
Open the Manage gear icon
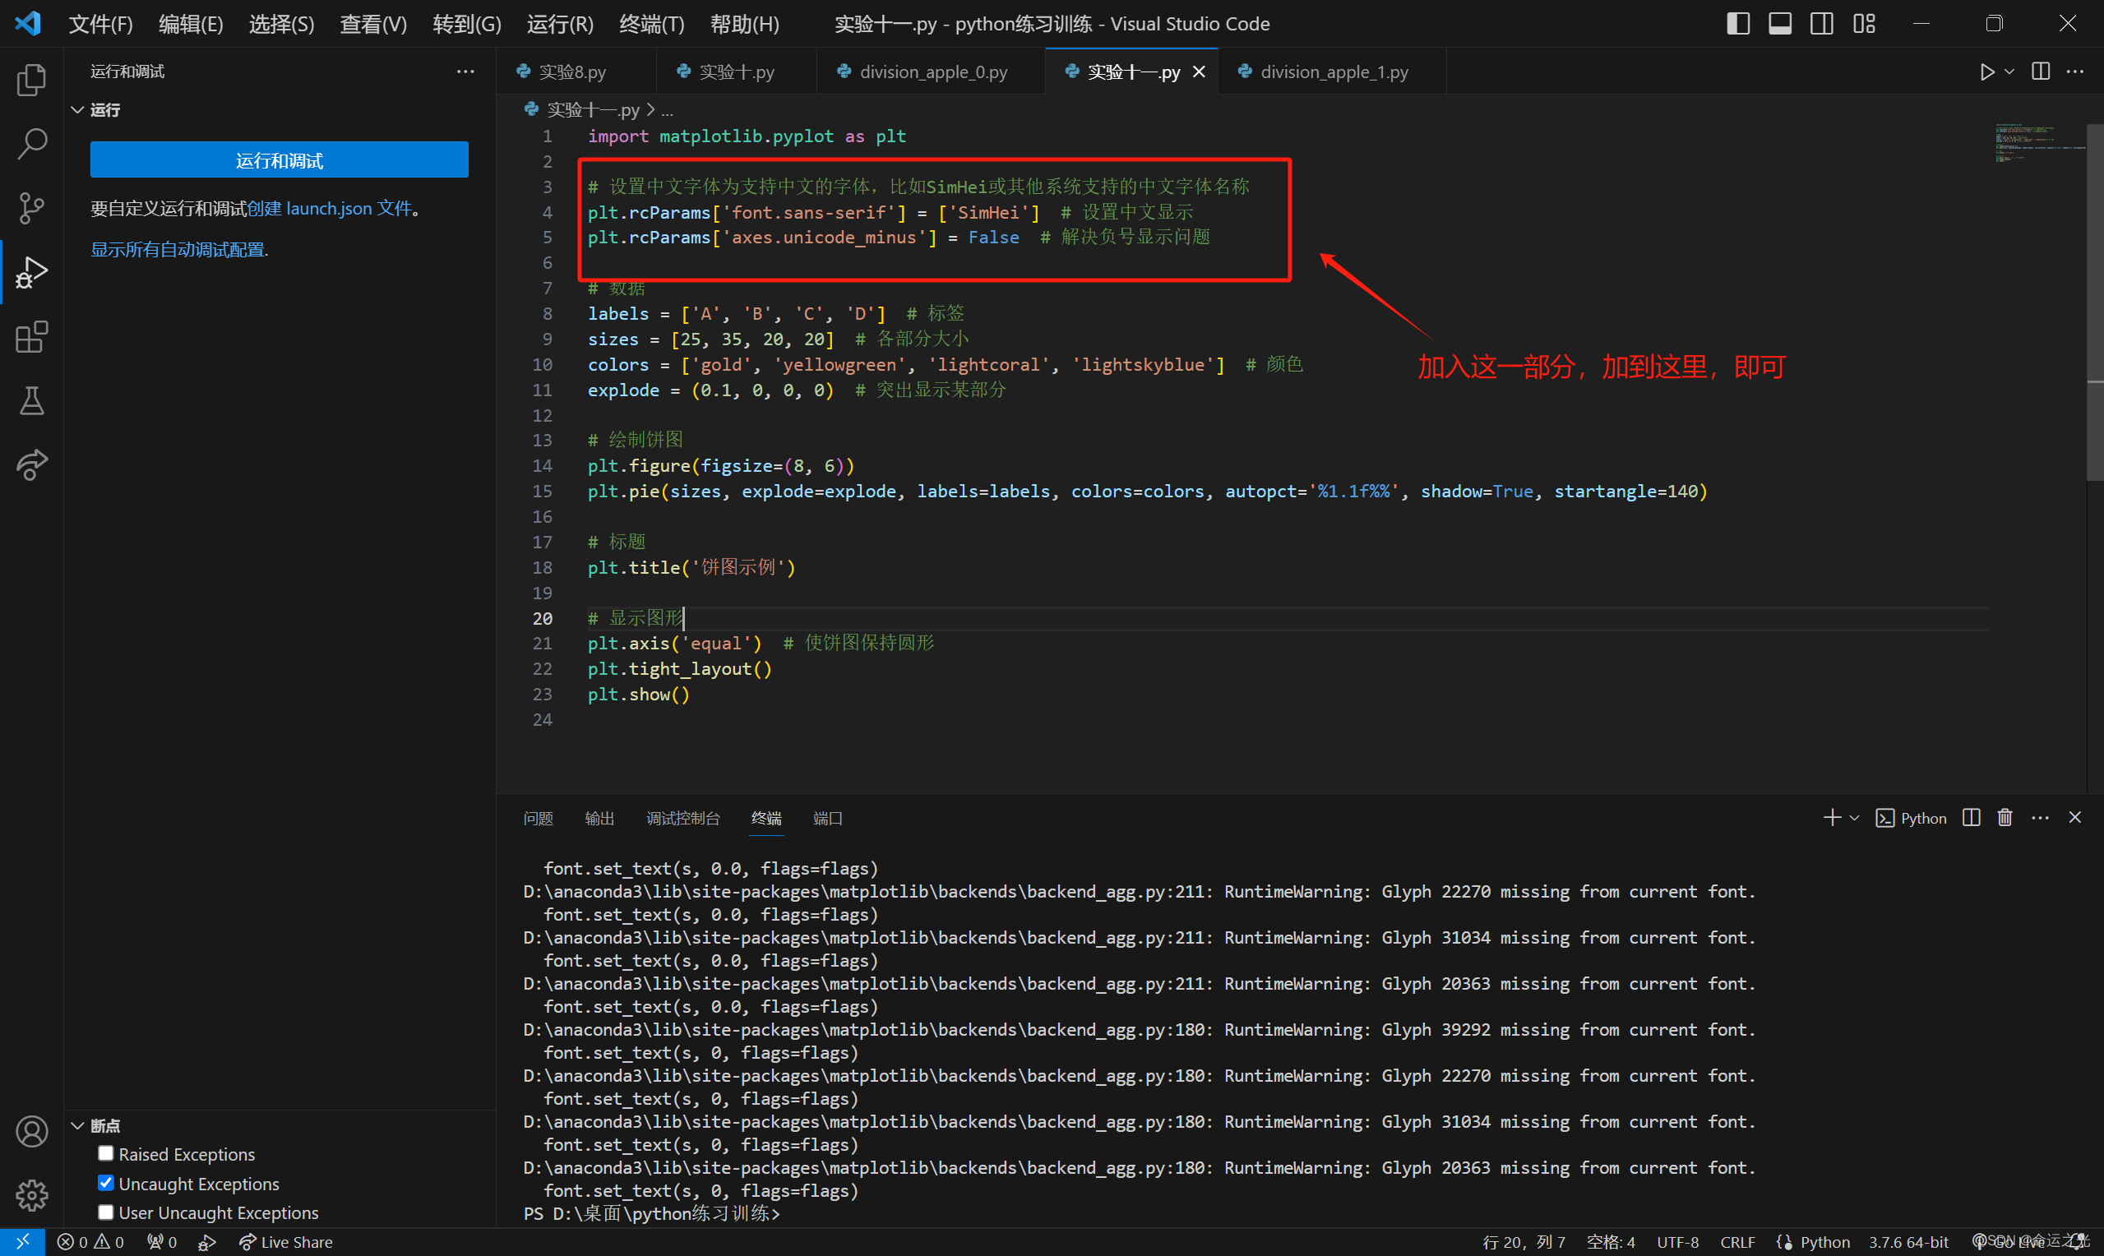(31, 1195)
